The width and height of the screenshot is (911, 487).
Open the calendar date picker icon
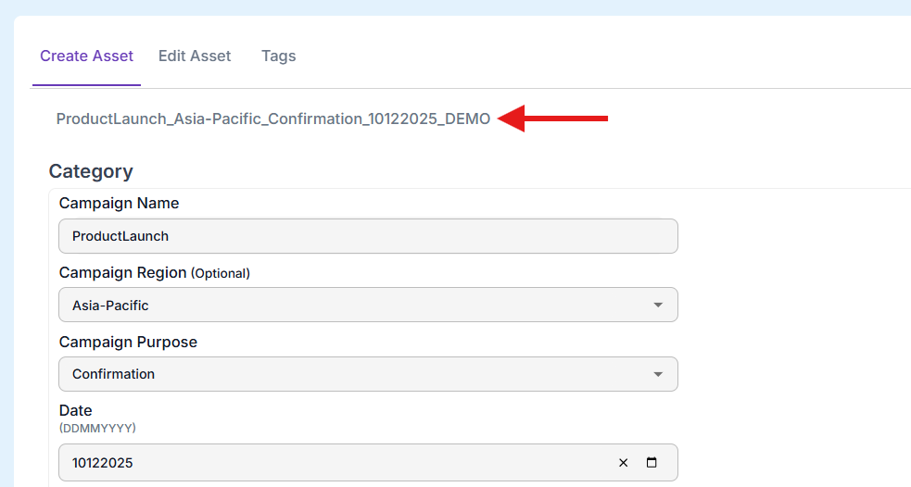tap(652, 463)
